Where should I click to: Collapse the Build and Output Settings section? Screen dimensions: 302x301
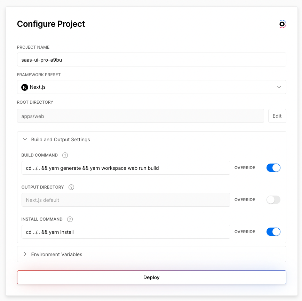tap(25, 139)
